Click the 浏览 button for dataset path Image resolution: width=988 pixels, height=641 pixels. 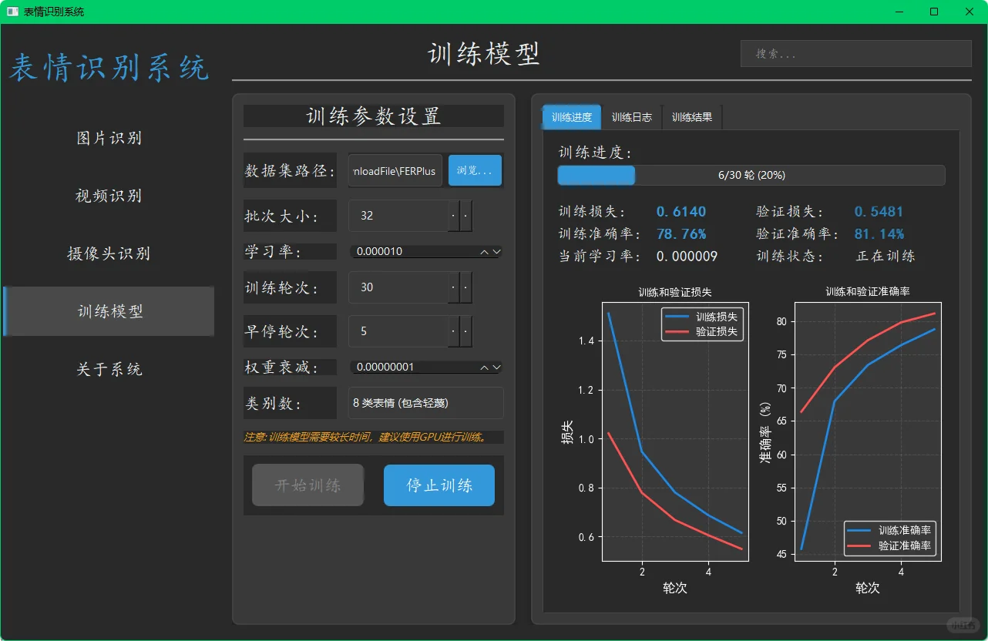click(475, 170)
